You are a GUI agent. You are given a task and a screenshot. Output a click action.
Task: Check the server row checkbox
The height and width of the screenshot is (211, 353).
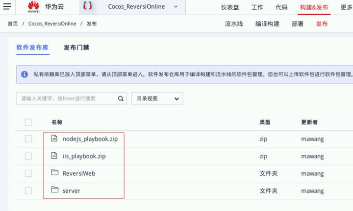click(28, 190)
